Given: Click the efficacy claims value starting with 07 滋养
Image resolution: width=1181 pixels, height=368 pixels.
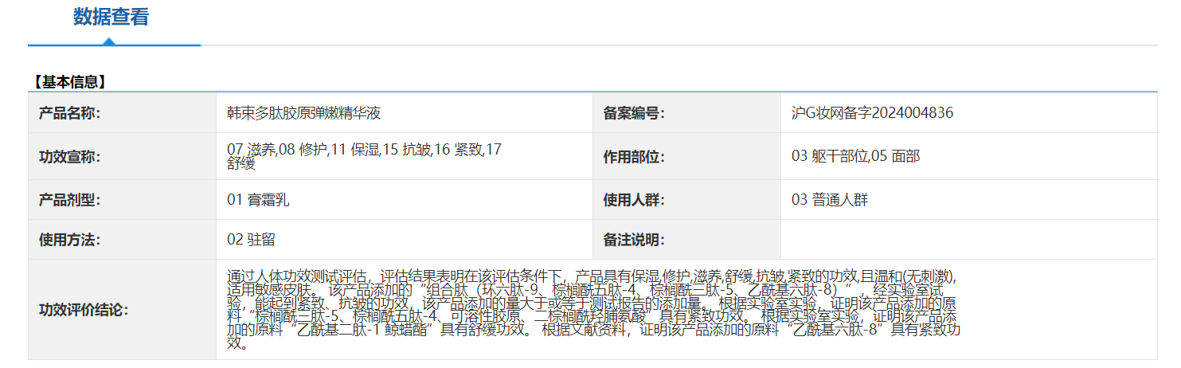Looking at the screenshot, I should tap(364, 156).
